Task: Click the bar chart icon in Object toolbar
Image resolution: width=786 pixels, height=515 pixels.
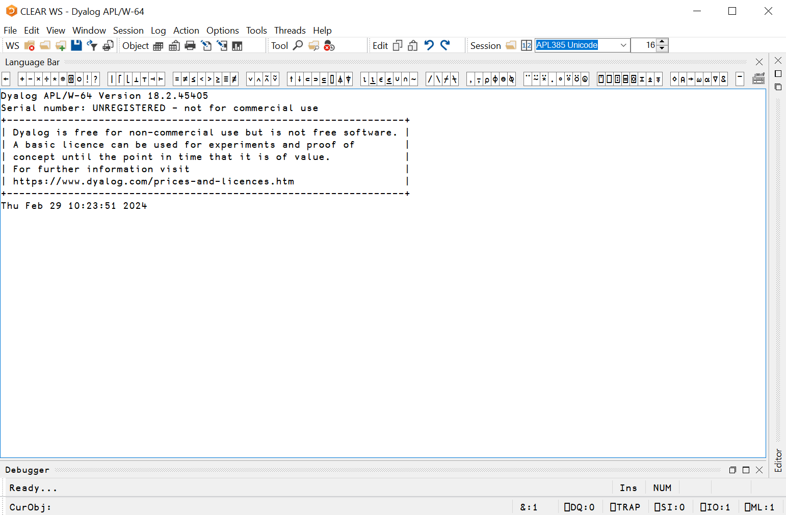Action: click(x=237, y=46)
